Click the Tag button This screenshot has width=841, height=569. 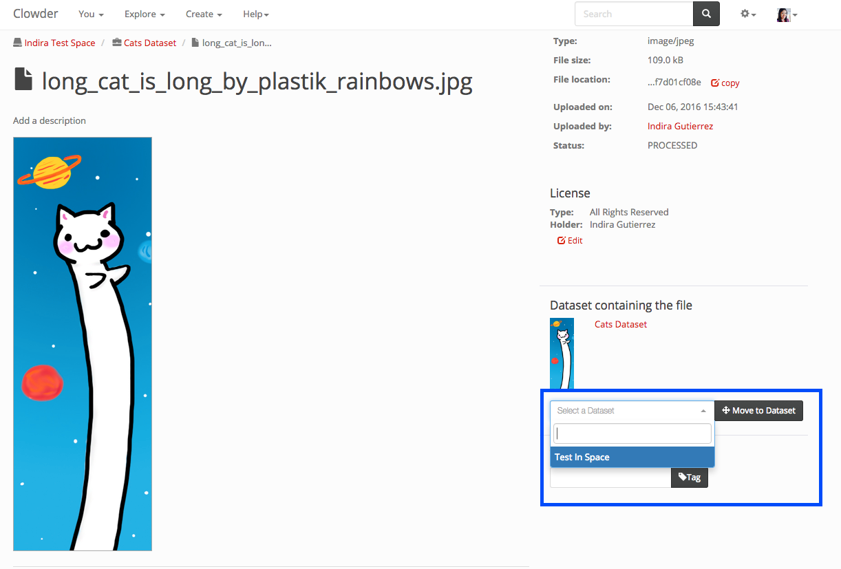[x=689, y=477]
